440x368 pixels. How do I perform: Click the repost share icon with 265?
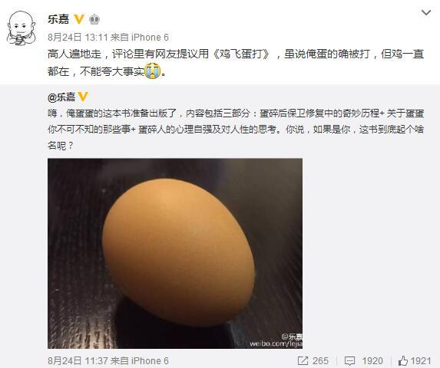pyautogui.click(x=303, y=361)
